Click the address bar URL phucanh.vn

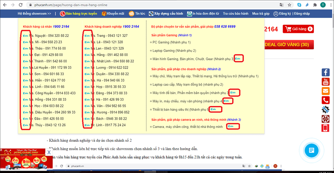pos(71,5)
